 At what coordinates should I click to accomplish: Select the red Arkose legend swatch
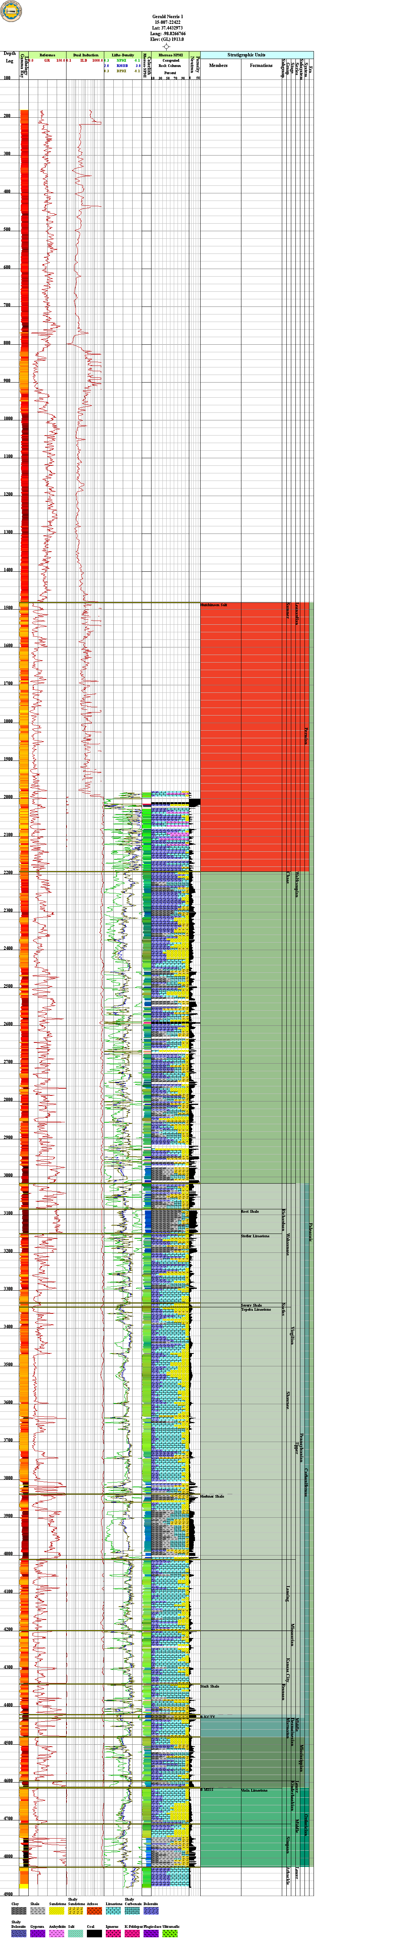click(94, 1910)
